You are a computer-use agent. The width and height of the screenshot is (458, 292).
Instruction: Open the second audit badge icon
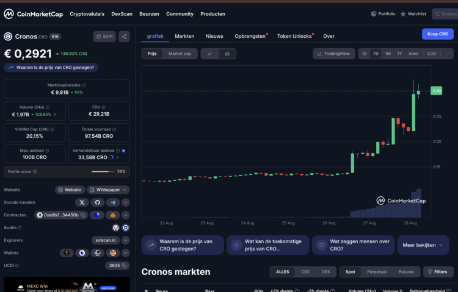pos(126,227)
